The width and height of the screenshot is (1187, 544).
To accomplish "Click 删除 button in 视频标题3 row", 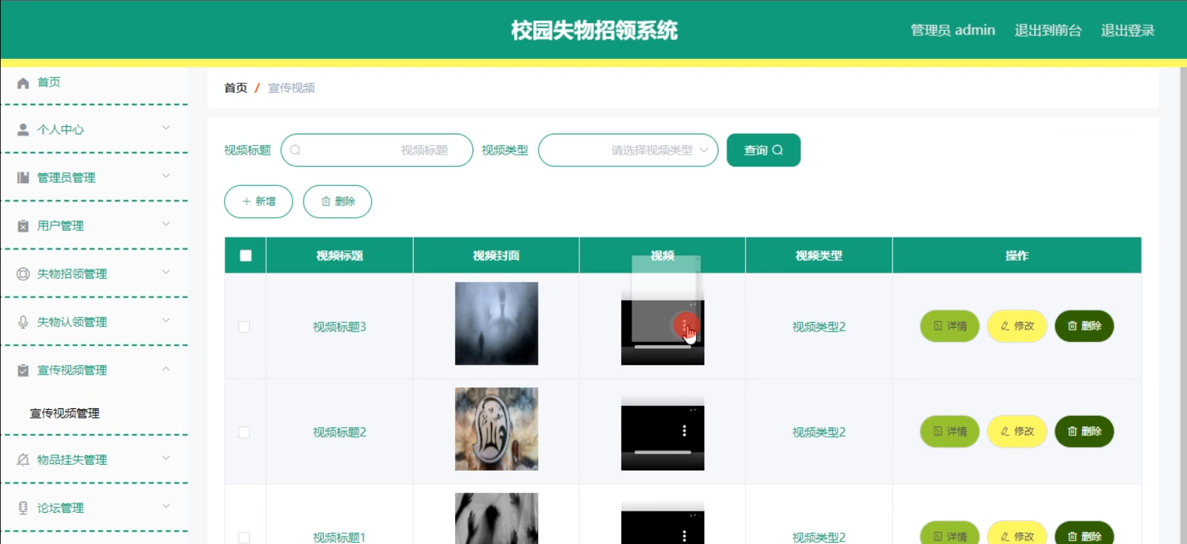I will [x=1084, y=326].
